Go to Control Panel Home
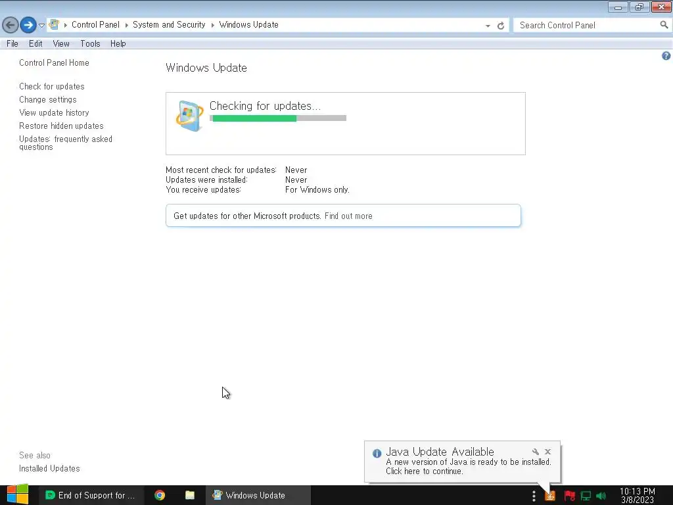The width and height of the screenshot is (673, 505). (x=54, y=62)
